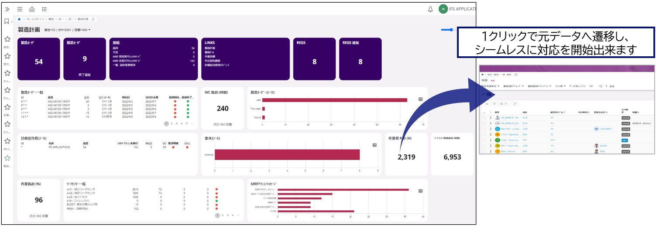
Task: Click the 製造オーダー 54 tile
Action: pos(39,59)
